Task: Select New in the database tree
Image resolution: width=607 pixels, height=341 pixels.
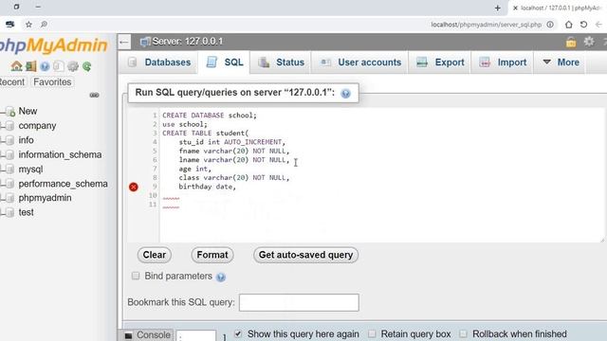Action: click(28, 112)
